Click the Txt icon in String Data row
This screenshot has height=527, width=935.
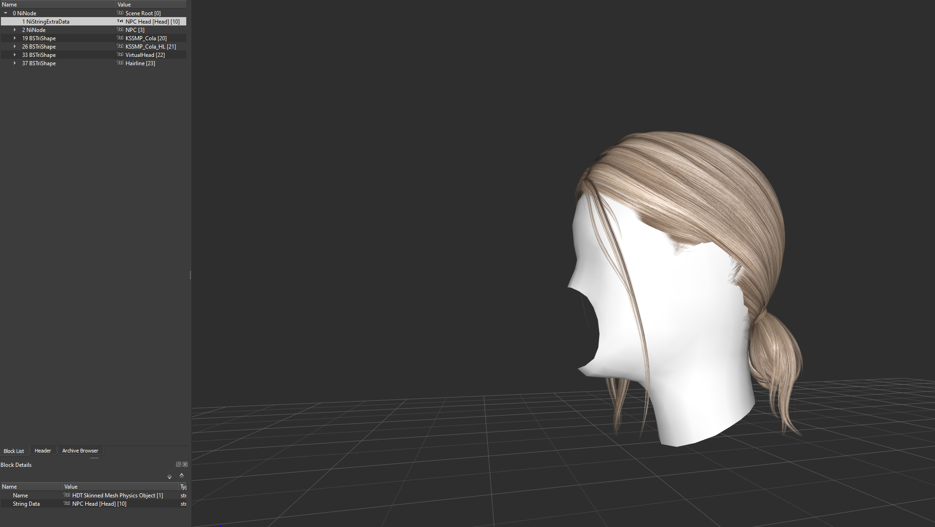coord(67,503)
